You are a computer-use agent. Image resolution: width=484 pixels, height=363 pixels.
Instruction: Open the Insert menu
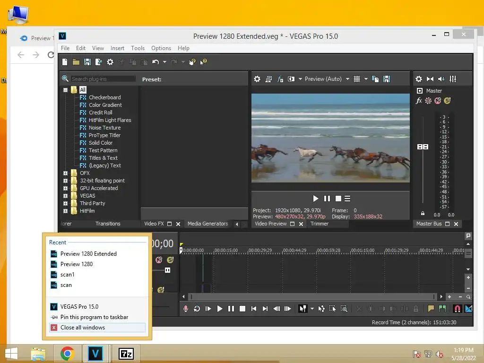(x=117, y=48)
